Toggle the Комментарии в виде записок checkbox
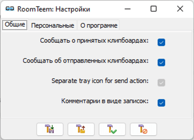This screenshot has width=194, height=140. (161, 103)
